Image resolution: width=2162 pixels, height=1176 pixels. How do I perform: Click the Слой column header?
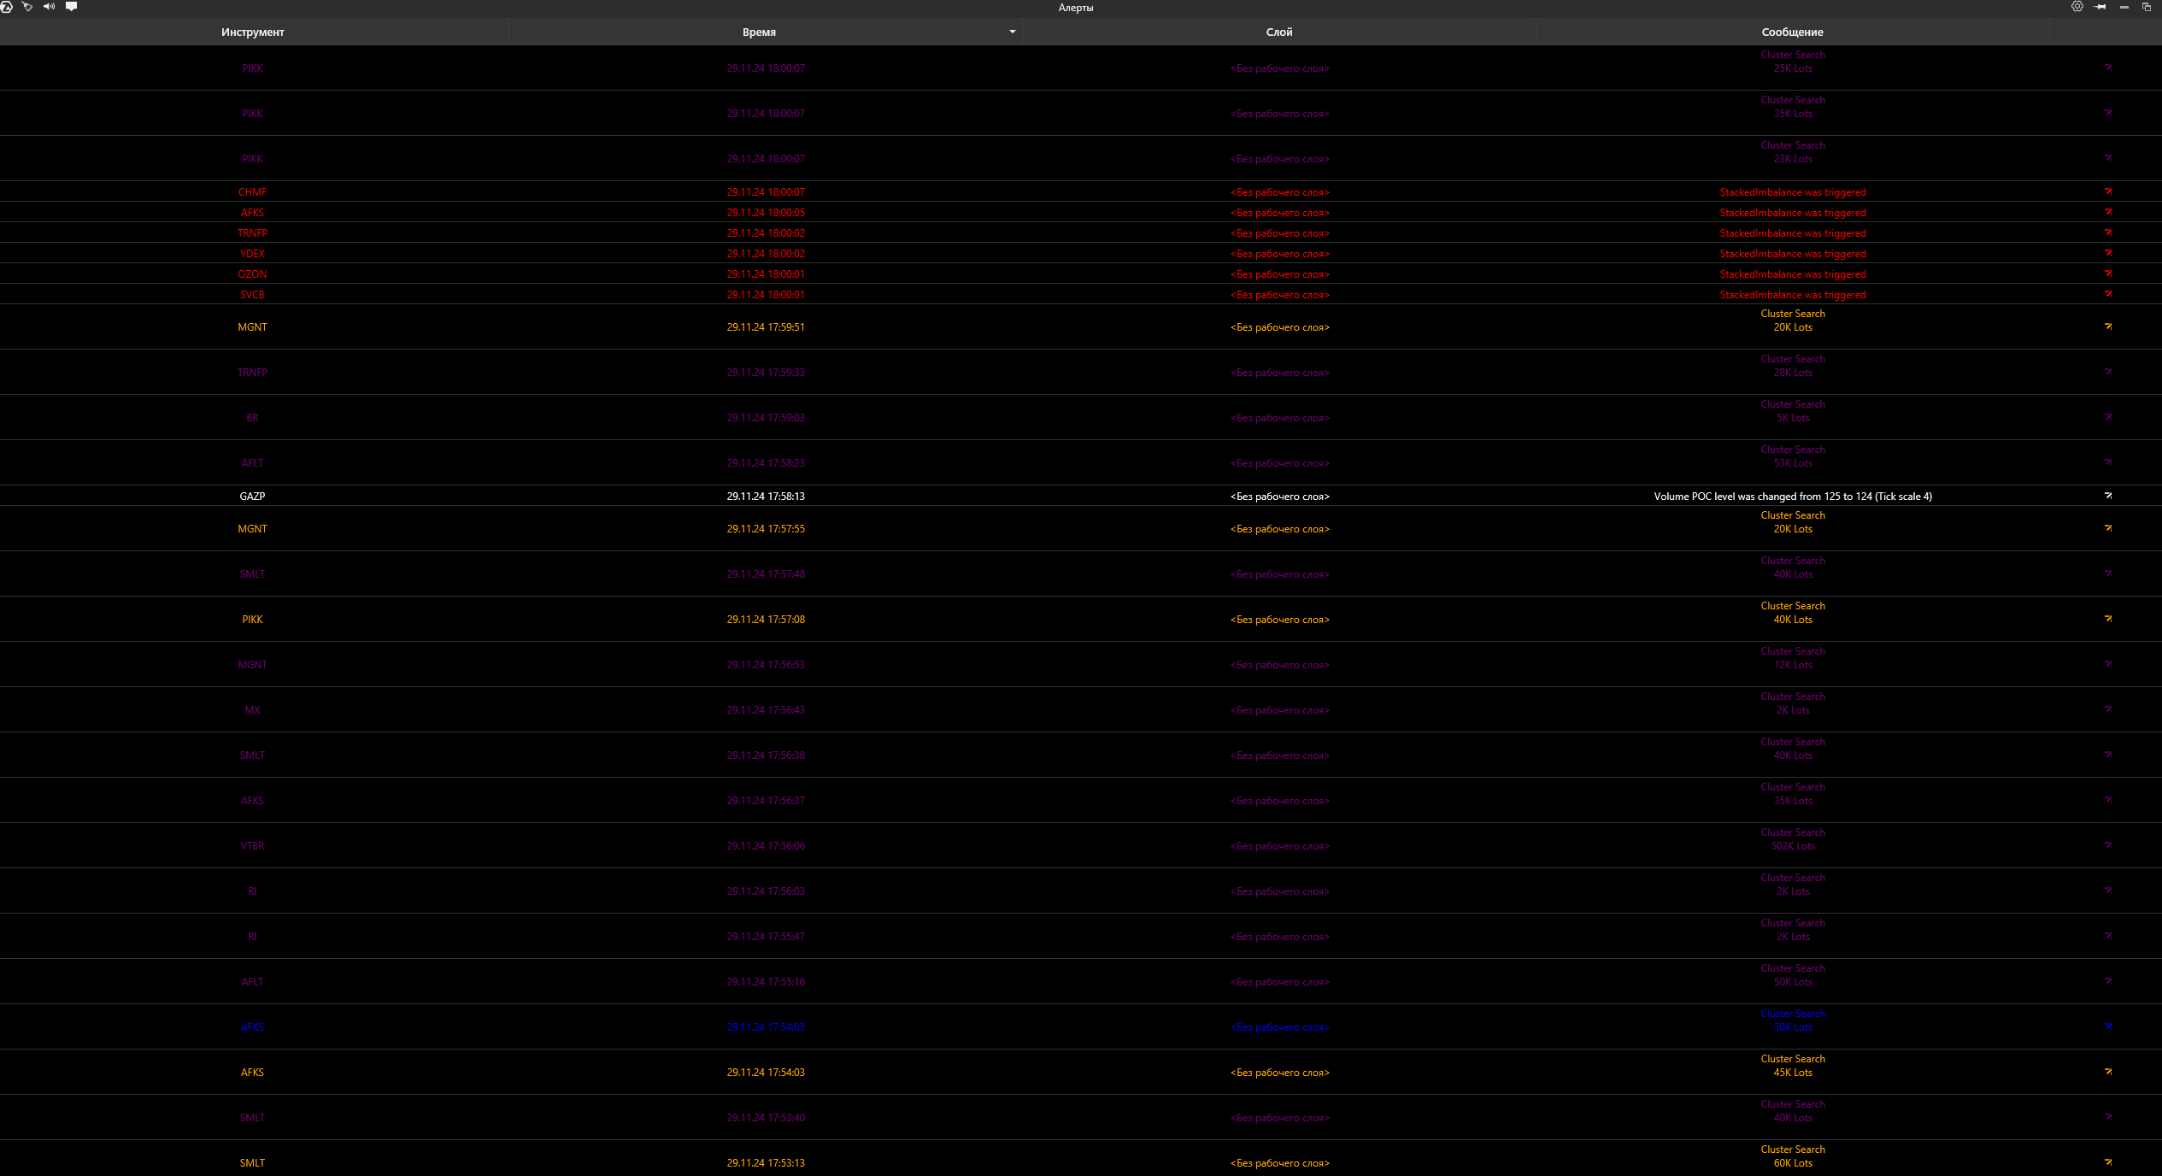[x=1278, y=32]
